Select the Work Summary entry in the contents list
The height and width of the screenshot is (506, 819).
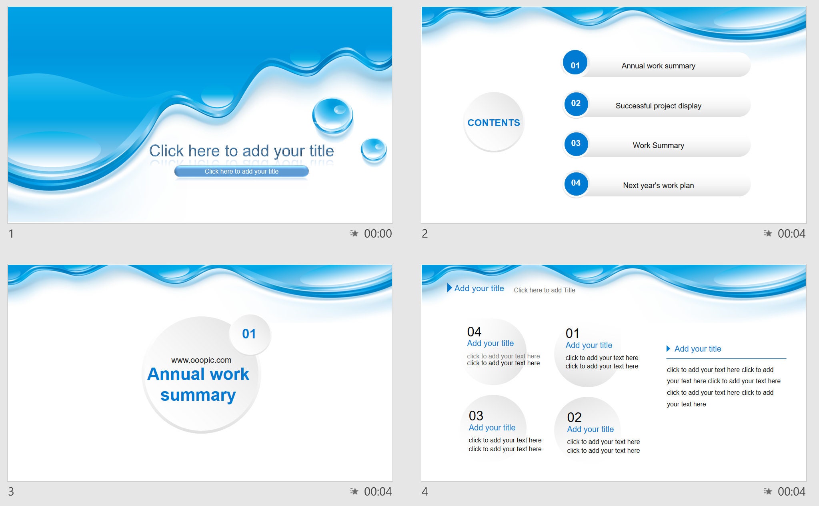point(658,145)
